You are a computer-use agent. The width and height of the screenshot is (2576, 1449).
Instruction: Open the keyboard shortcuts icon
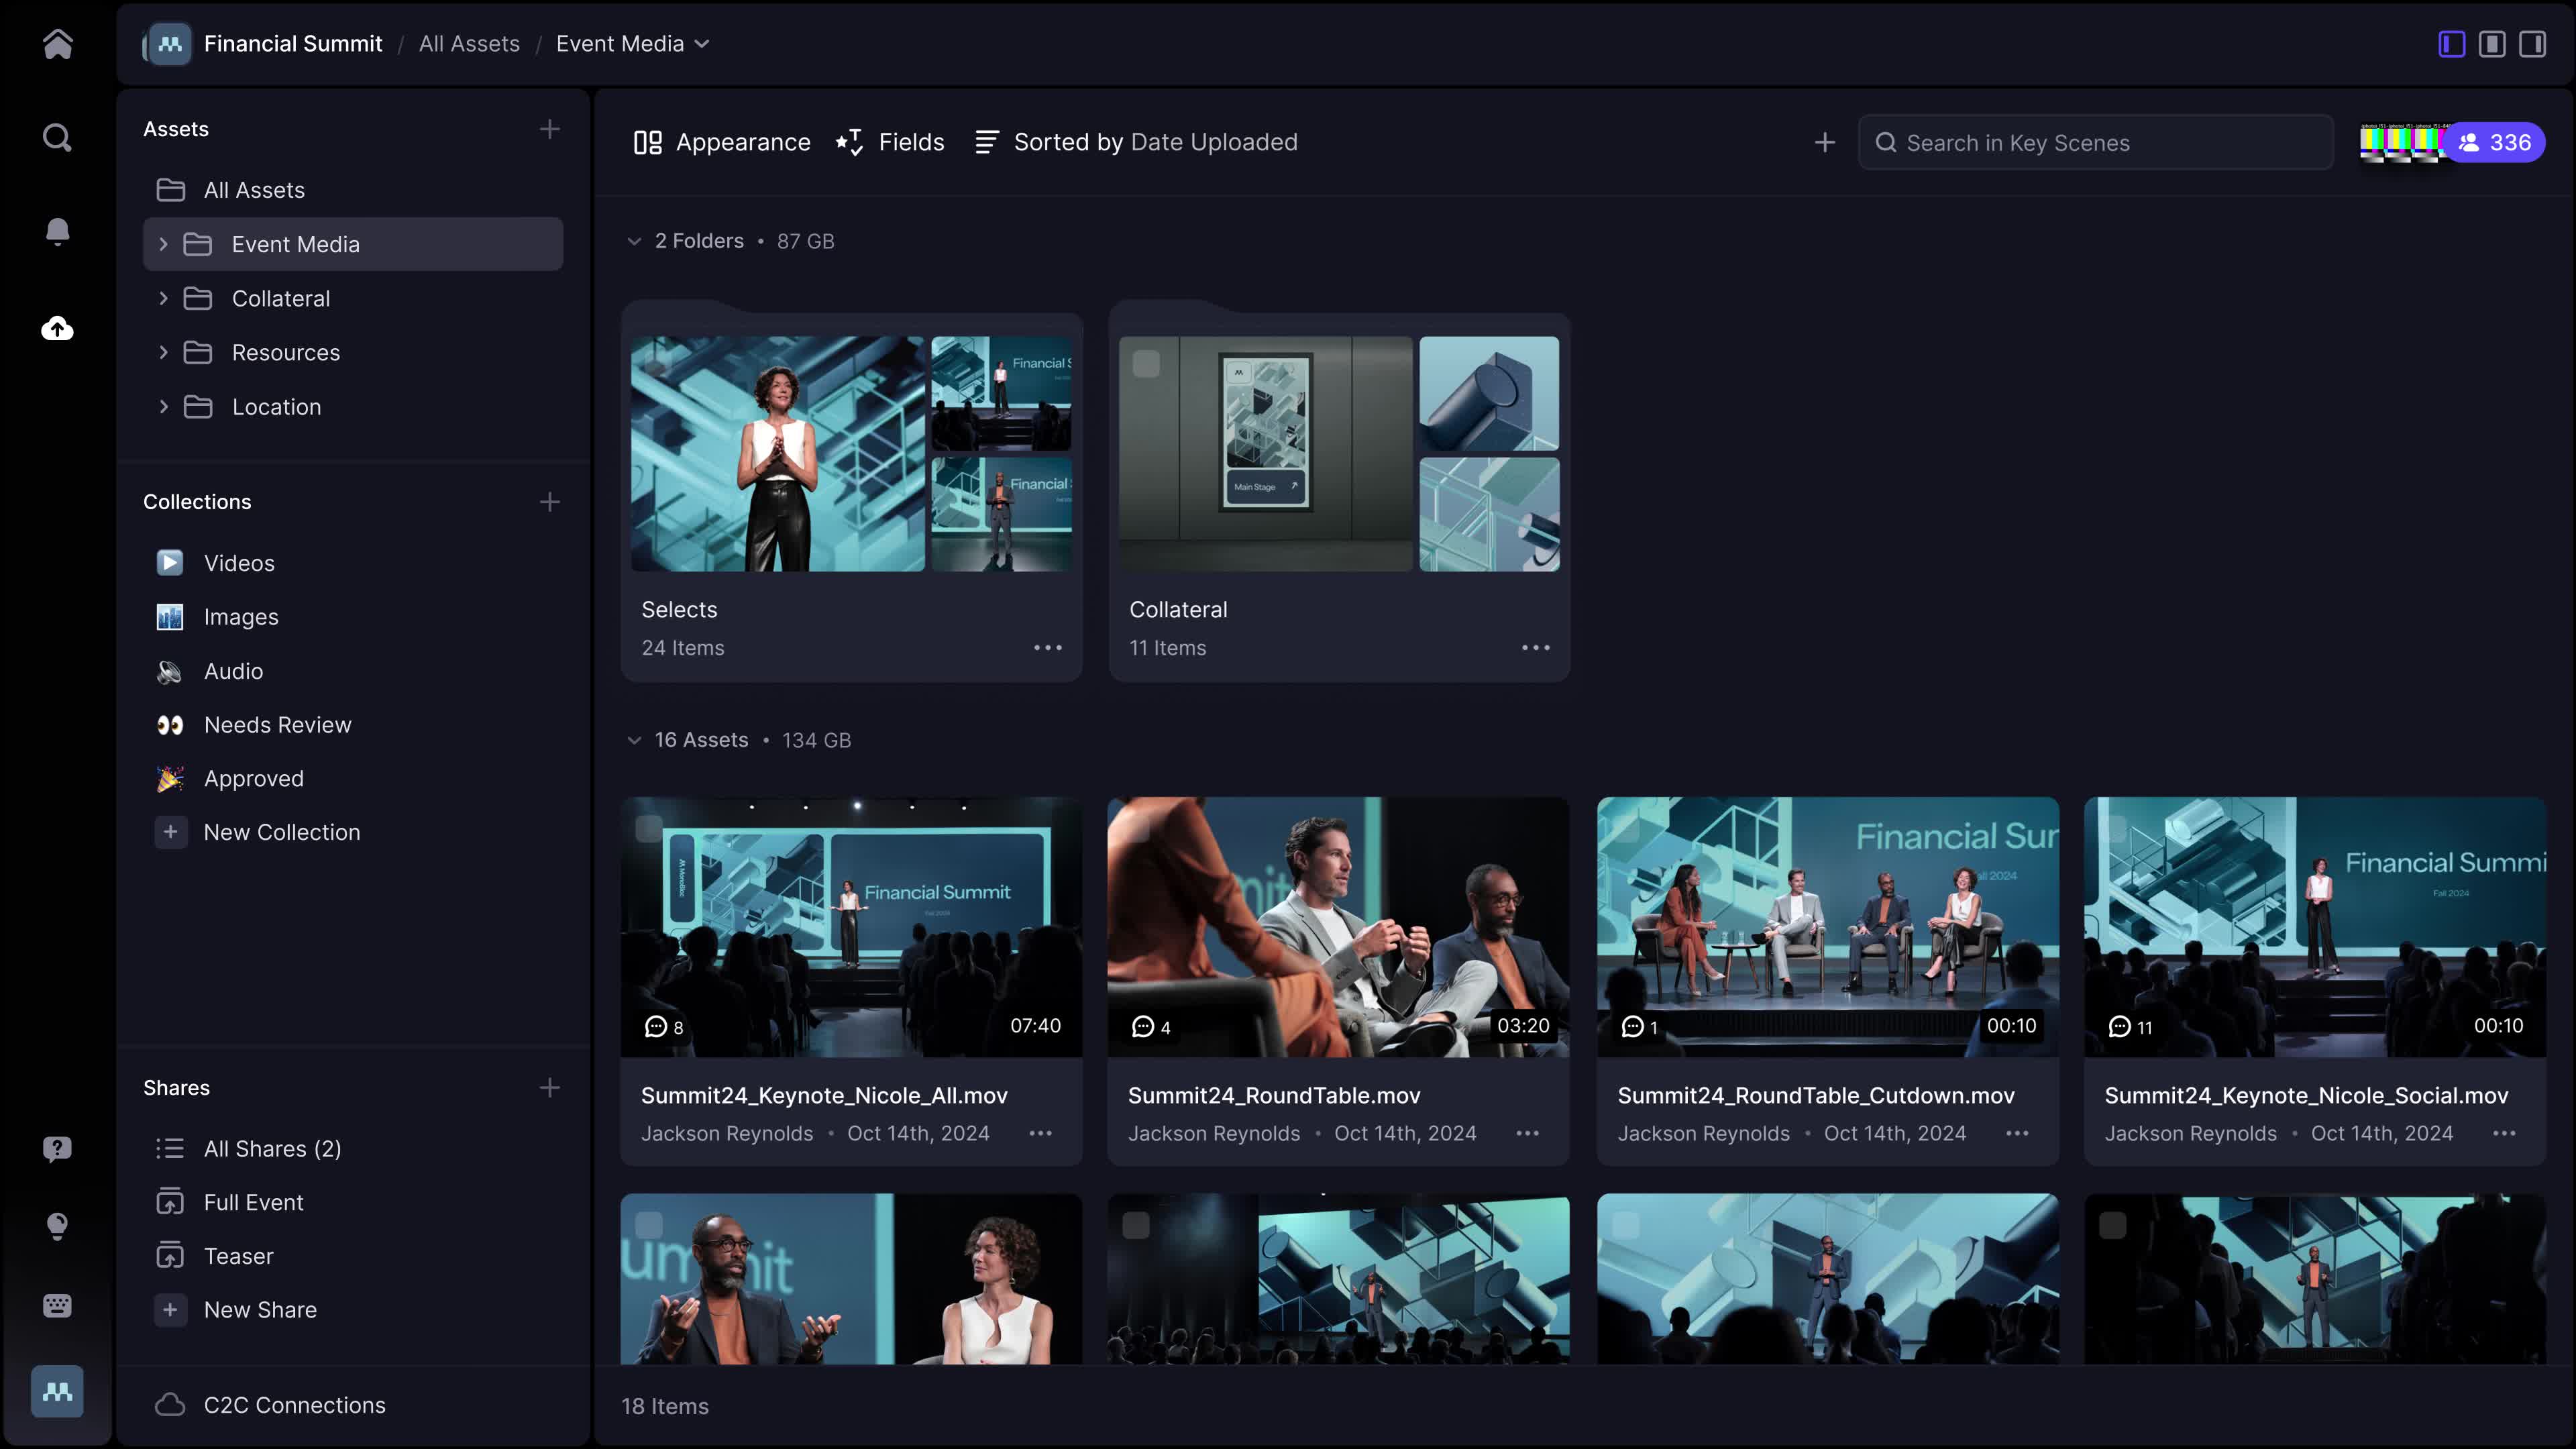(57, 1305)
